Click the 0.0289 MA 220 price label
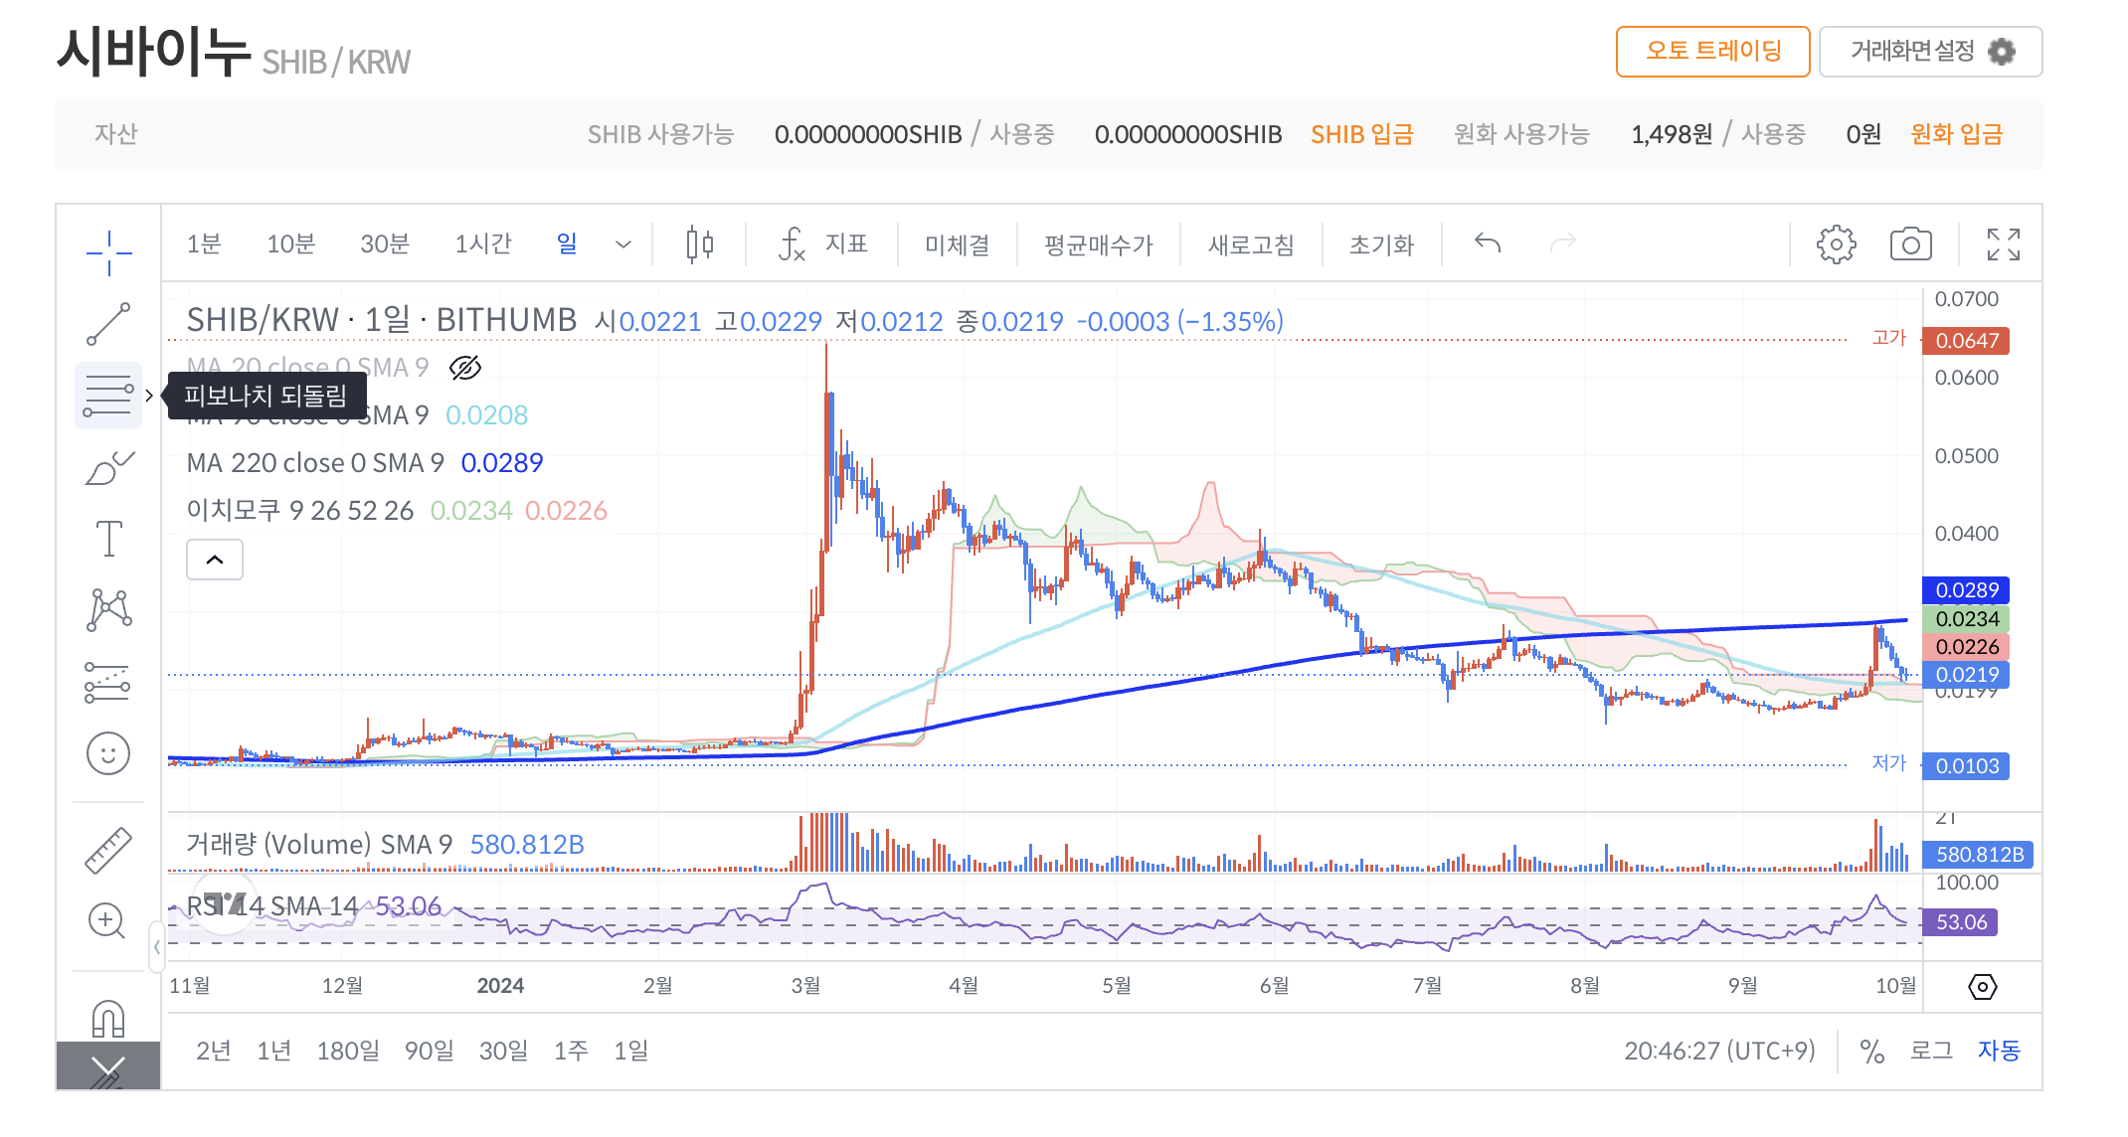Screen dimensions: 2128x1137 click(x=1966, y=590)
